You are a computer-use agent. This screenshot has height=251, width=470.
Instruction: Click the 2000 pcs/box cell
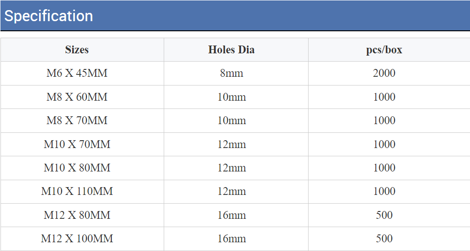coord(384,73)
